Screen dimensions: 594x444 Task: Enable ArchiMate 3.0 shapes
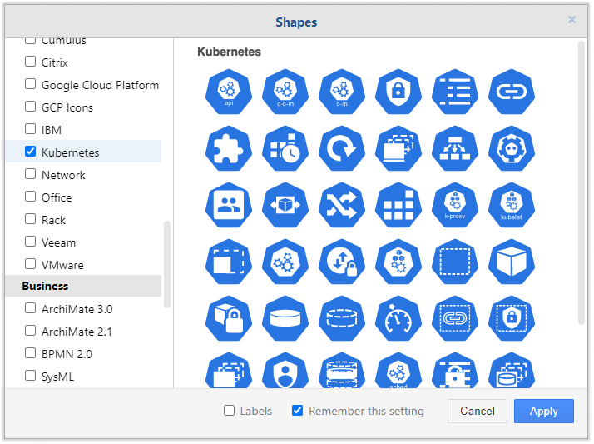point(30,308)
